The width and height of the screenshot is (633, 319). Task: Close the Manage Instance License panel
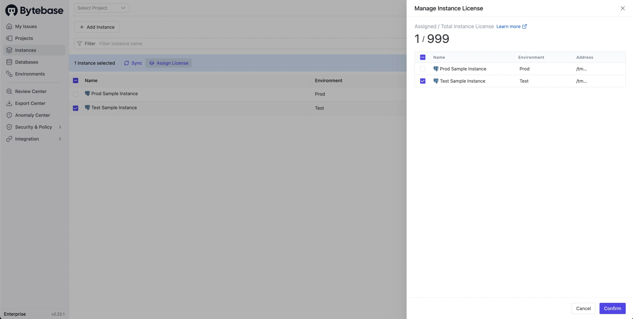[x=622, y=8]
